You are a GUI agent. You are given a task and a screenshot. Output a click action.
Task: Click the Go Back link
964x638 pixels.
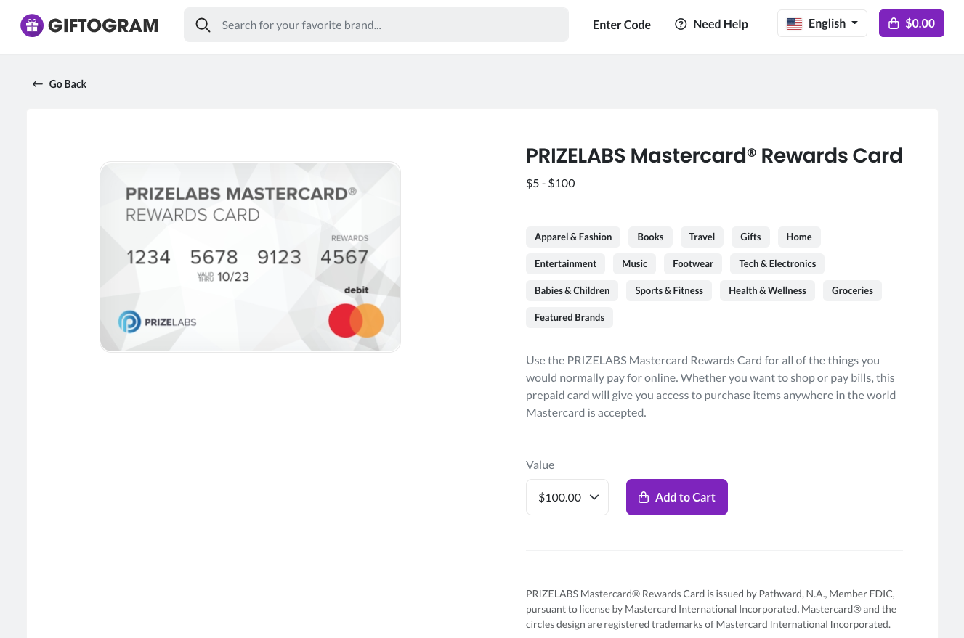pyautogui.click(x=68, y=84)
